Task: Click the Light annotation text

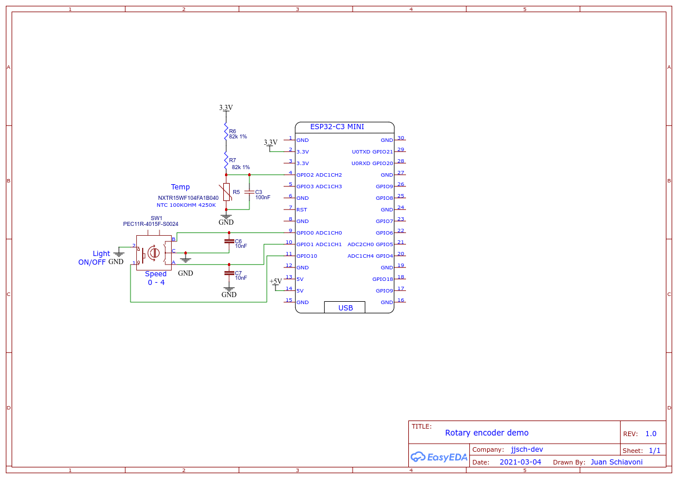Action: 101,254
